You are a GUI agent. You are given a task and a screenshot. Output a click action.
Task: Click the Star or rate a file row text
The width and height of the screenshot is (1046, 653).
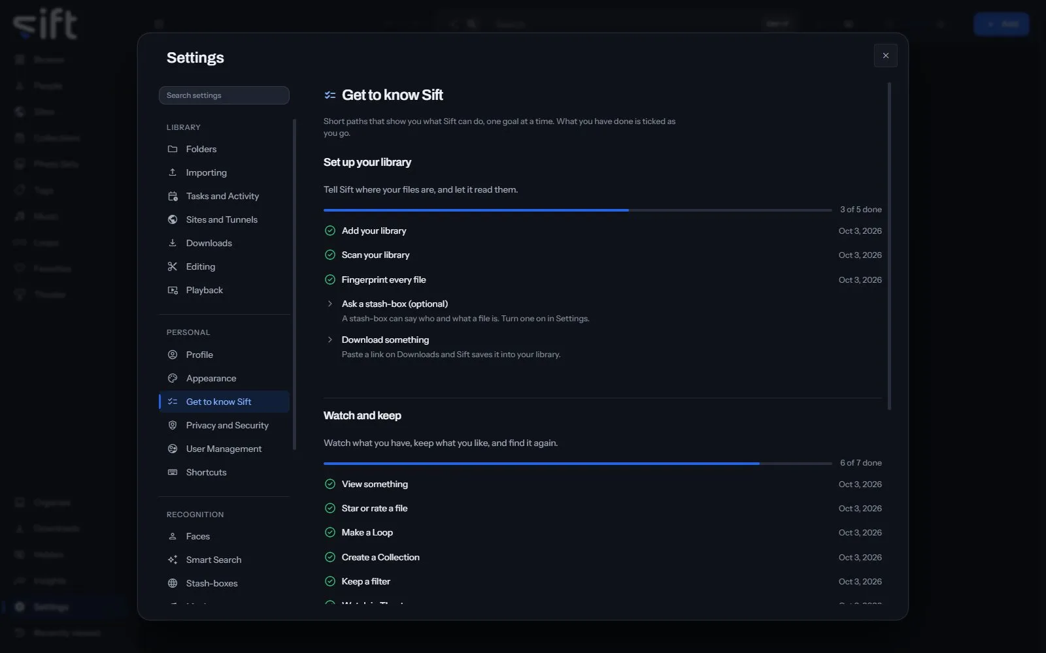tap(375, 508)
